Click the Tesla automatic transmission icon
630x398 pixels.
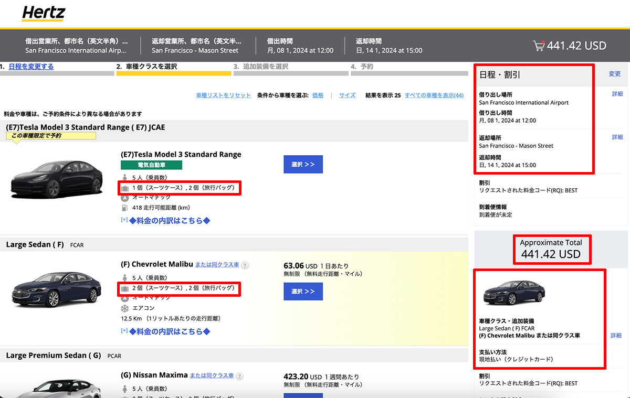(x=124, y=197)
